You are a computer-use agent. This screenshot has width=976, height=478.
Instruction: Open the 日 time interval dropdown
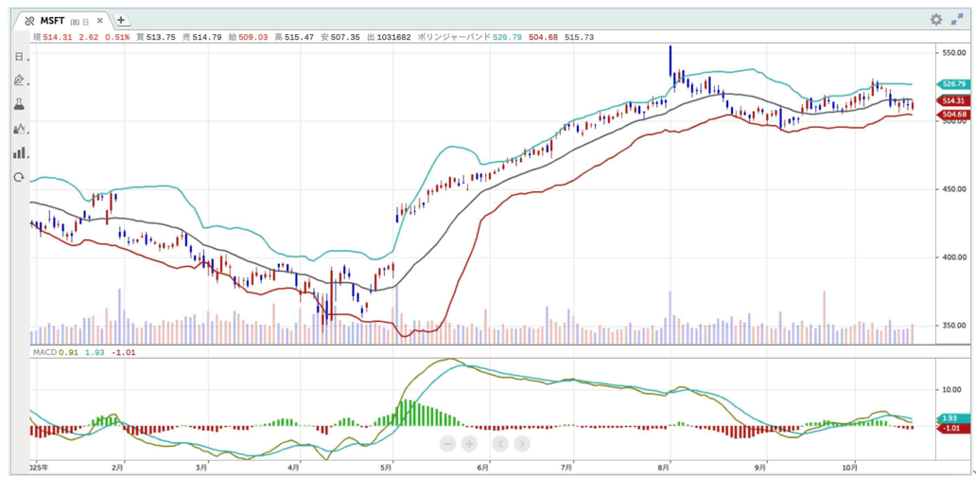[x=19, y=57]
